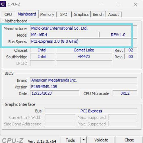Expand the Tools dropdown arrow

point(84,140)
